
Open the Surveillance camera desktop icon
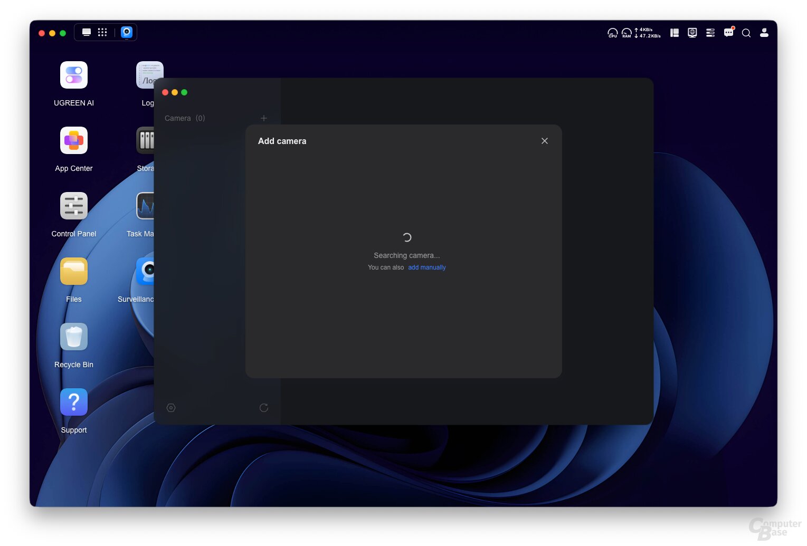tap(145, 271)
